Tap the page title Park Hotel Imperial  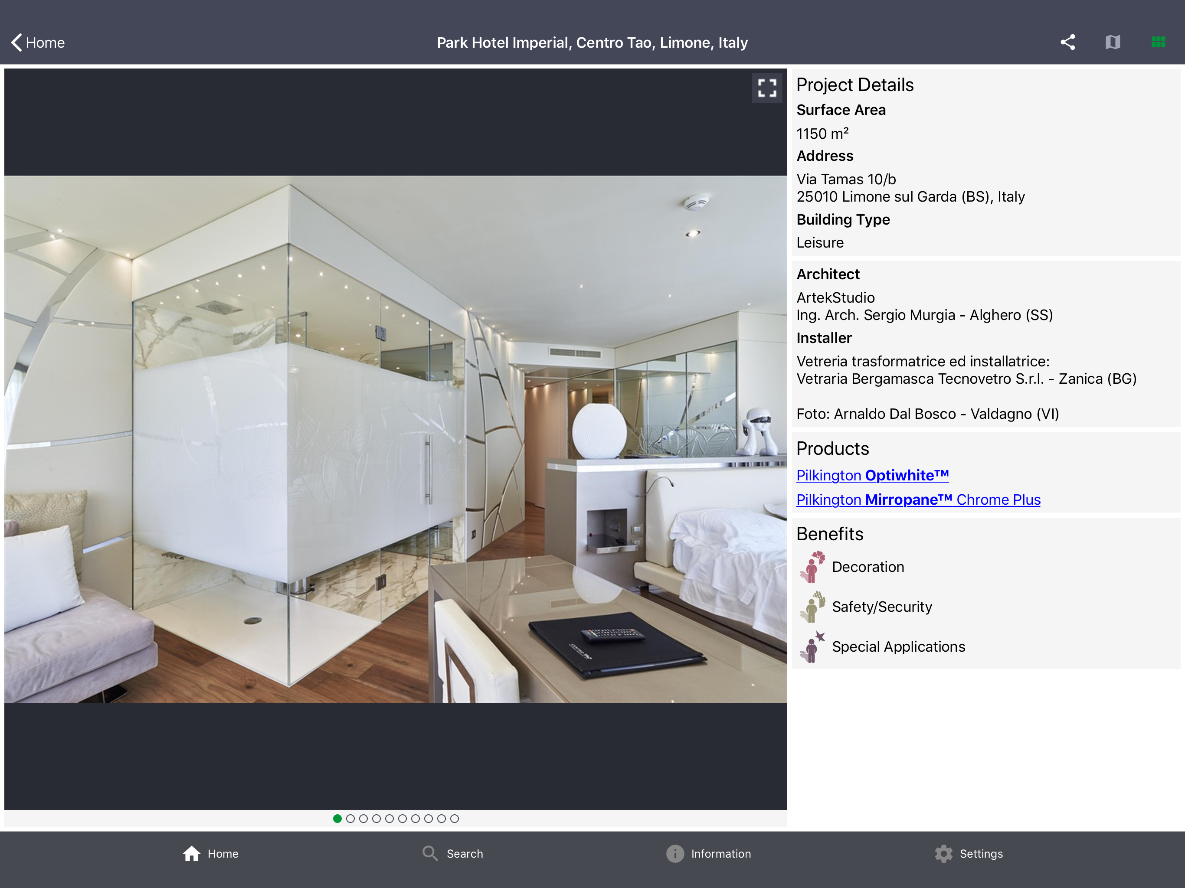592,43
